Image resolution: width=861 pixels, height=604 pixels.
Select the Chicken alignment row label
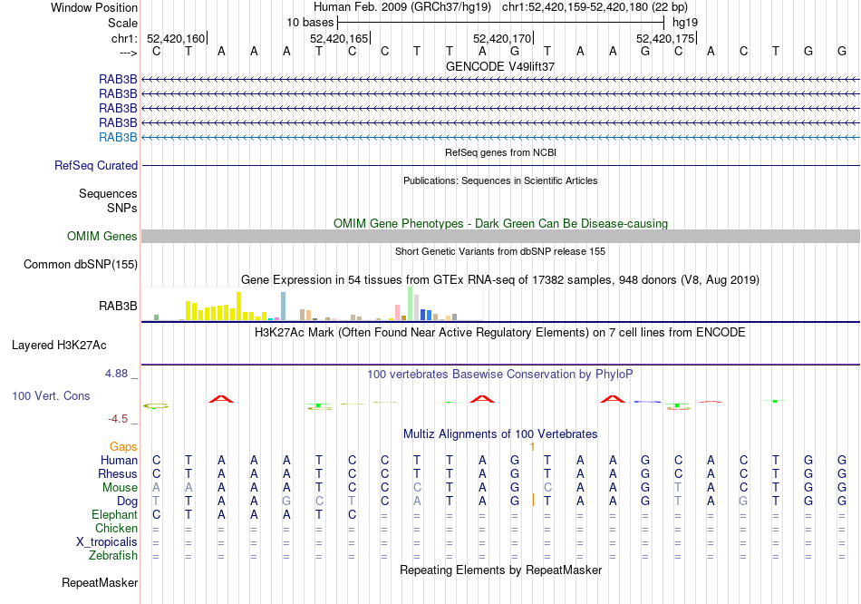(116, 529)
